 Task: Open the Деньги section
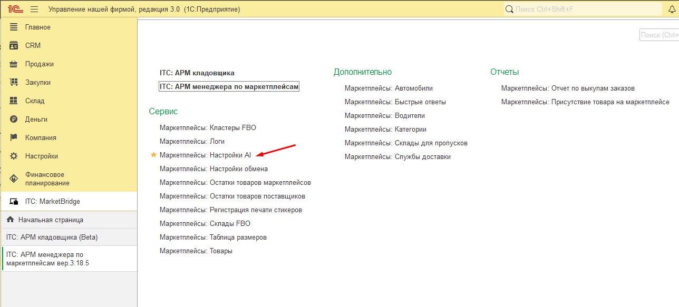pyautogui.click(x=69, y=119)
